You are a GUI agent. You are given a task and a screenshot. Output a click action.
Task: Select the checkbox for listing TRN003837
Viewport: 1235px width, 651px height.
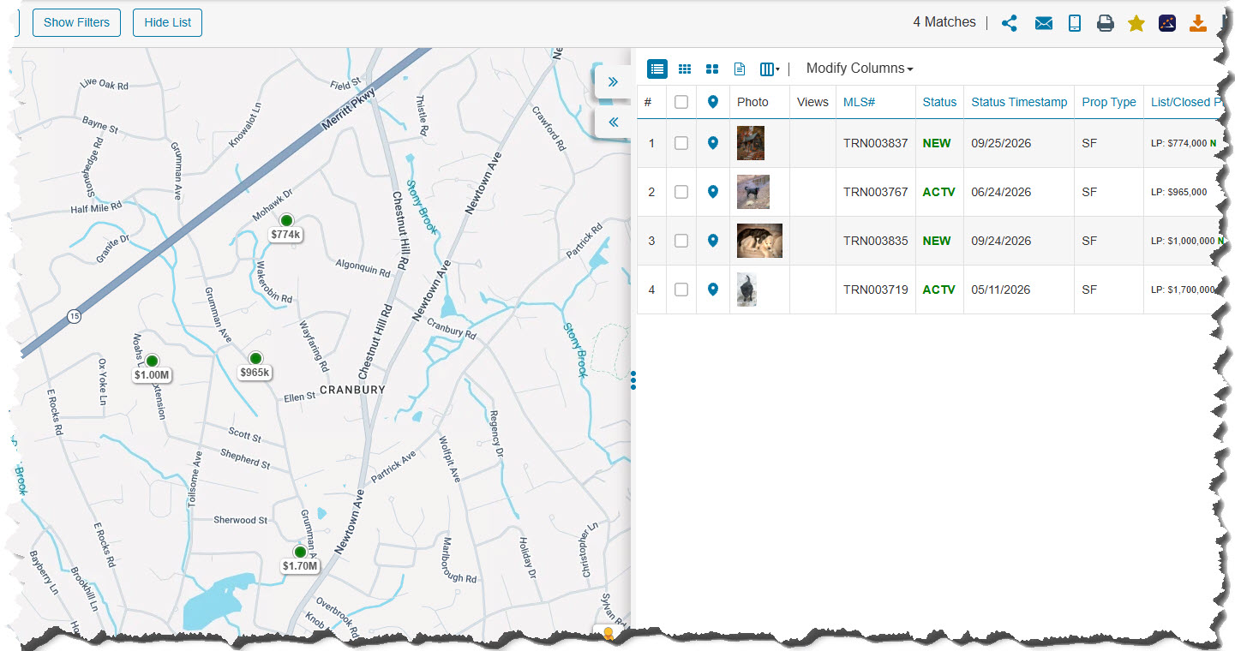click(681, 143)
